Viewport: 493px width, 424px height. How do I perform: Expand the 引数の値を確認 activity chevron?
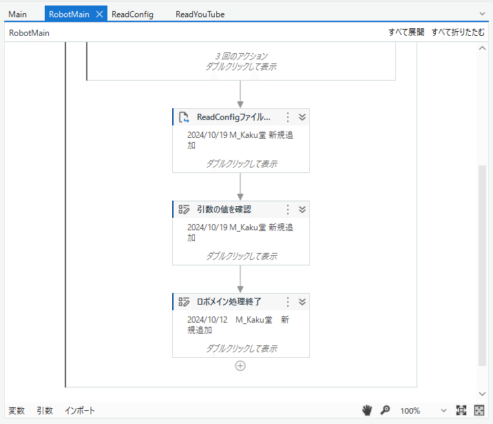click(x=302, y=210)
